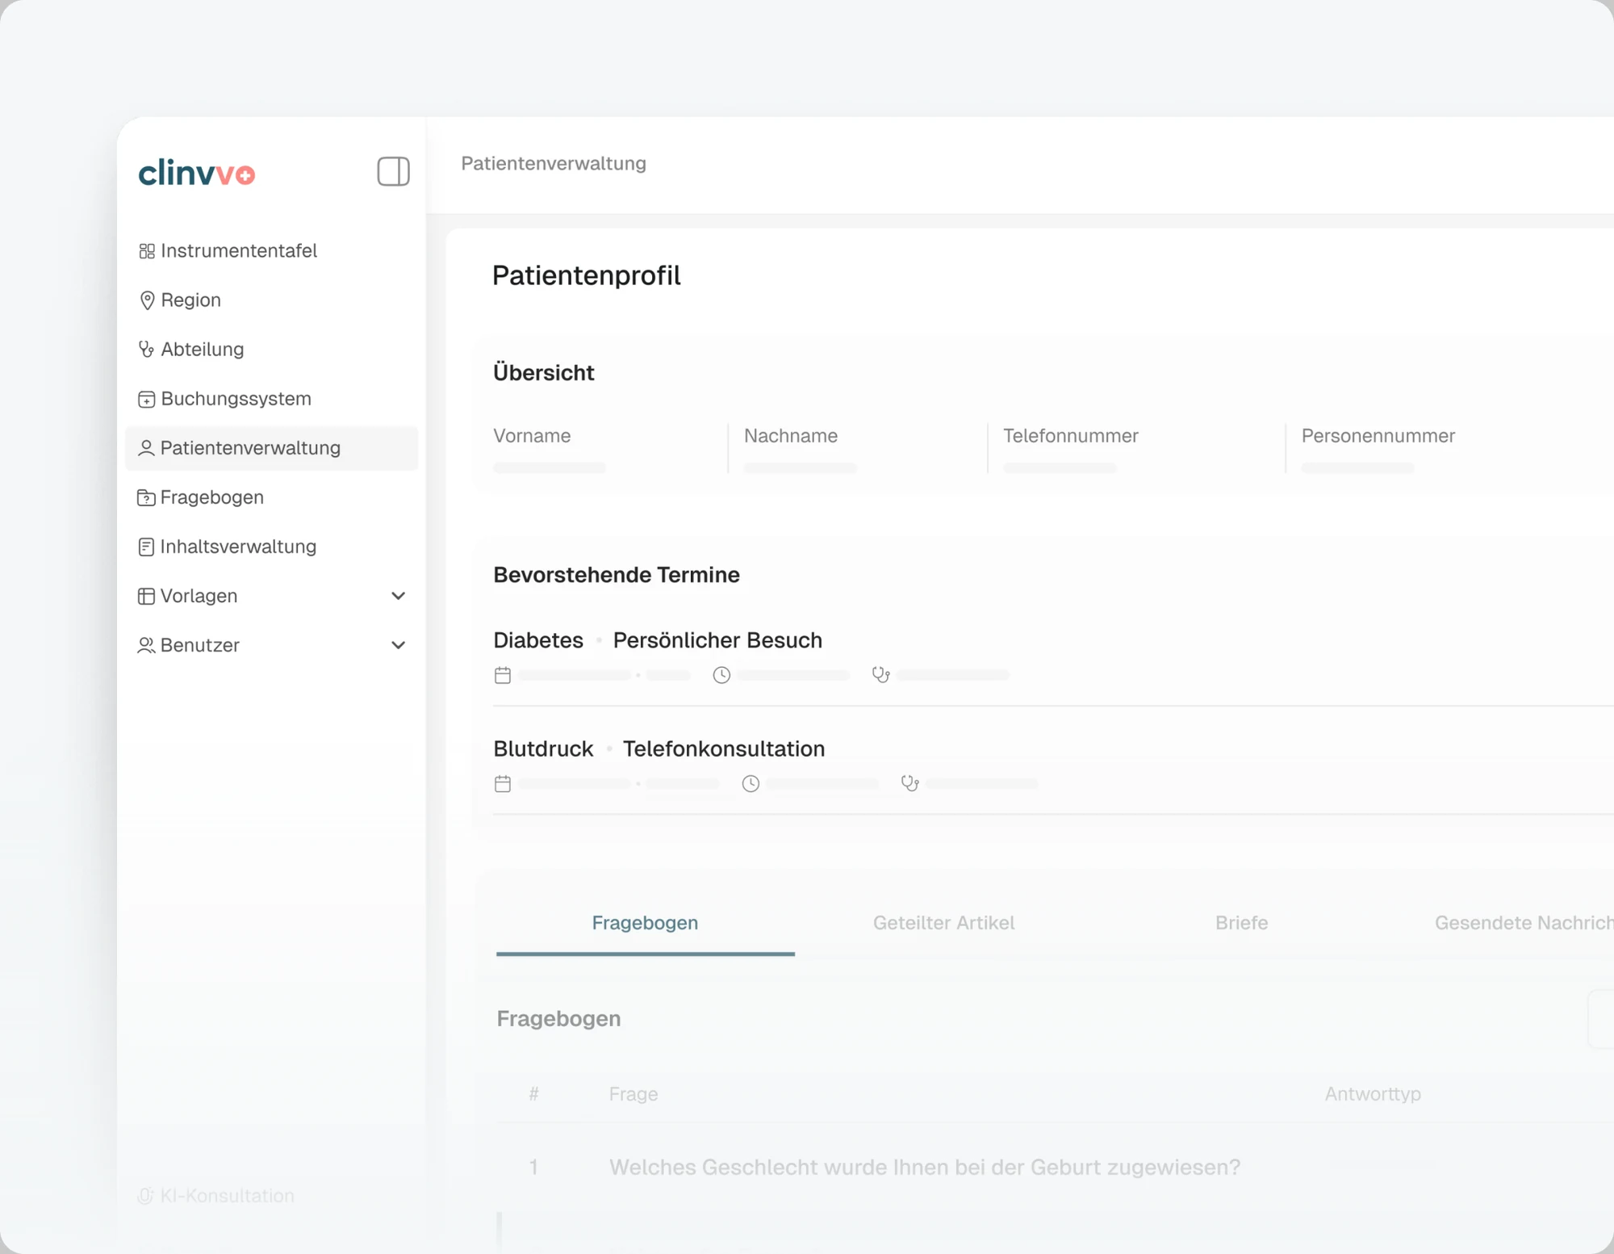Click the Nachname field label

[791, 436]
